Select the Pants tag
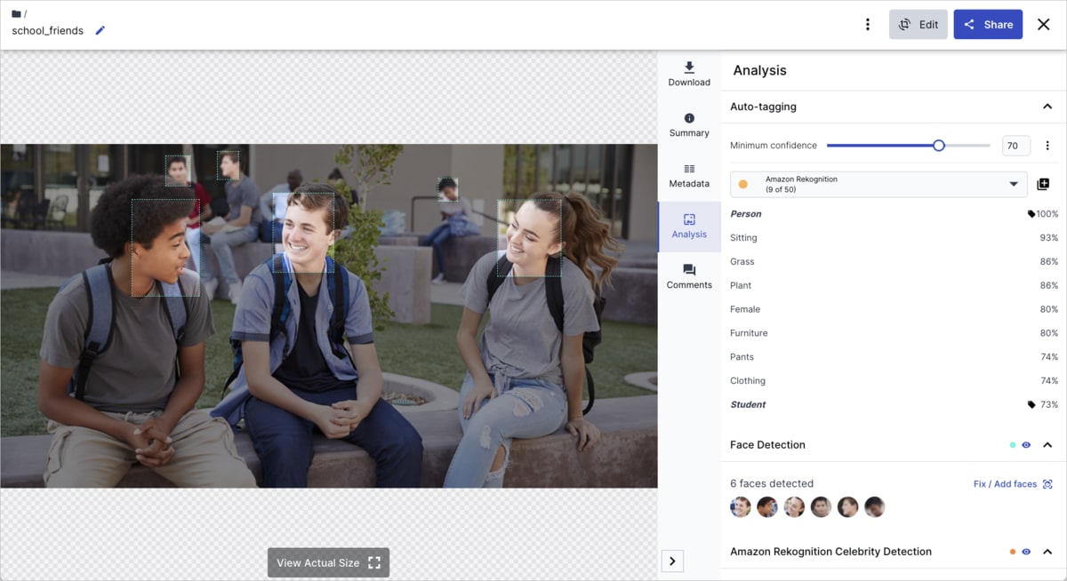The height and width of the screenshot is (581, 1067). click(x=894, y=357)
